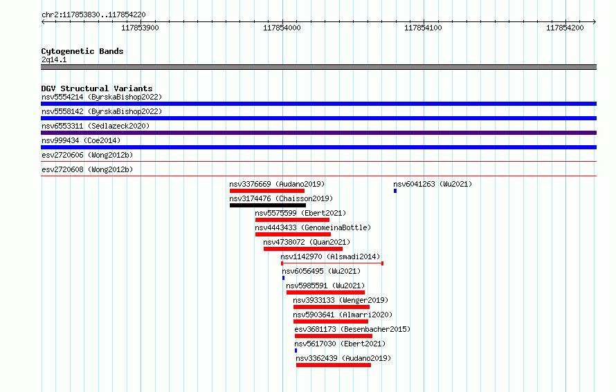Image resolution: width=616 pixels, height=392 pixels.
Task: Click the black bar under nsv3174476
Action: [268, 205]
